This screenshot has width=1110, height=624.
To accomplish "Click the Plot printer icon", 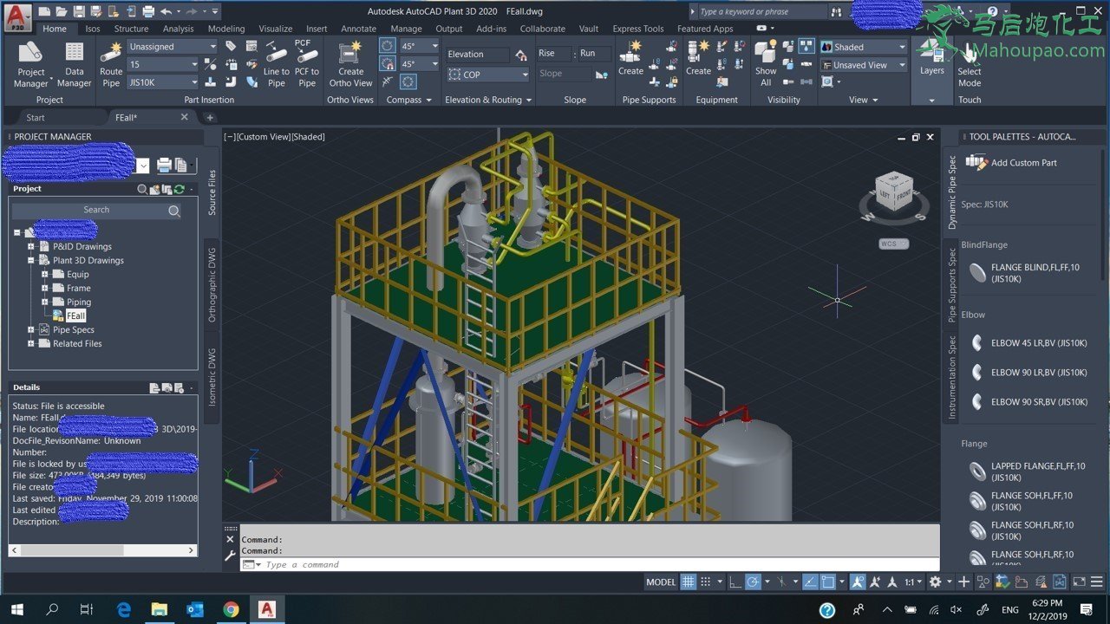I will point(148,11).
